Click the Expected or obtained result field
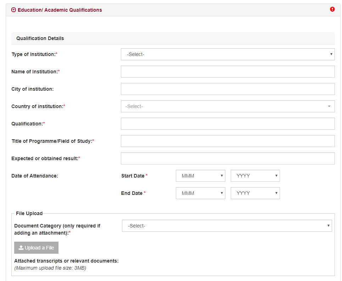Image resolution: width=342 pixels, height=281 pixels. point(228,158)
